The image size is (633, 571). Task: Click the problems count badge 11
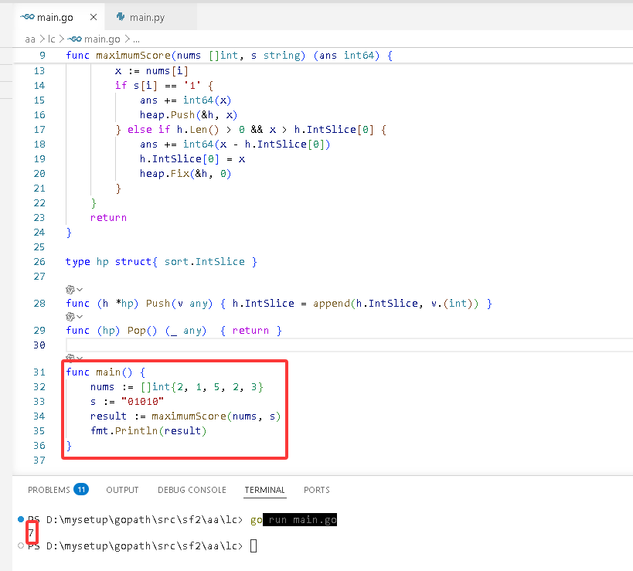point(81,490)
